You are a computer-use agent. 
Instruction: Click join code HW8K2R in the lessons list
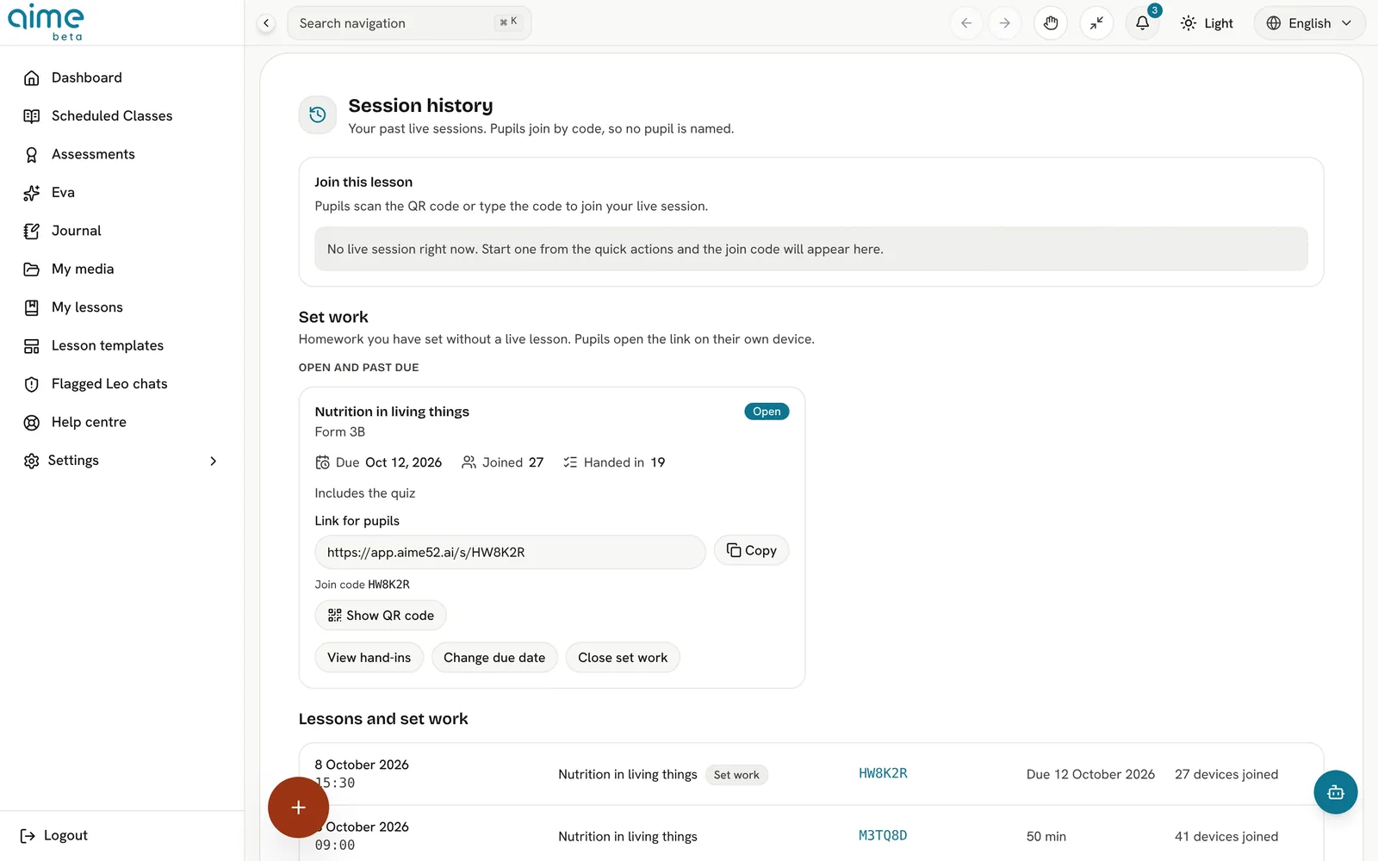coord(883,774)
